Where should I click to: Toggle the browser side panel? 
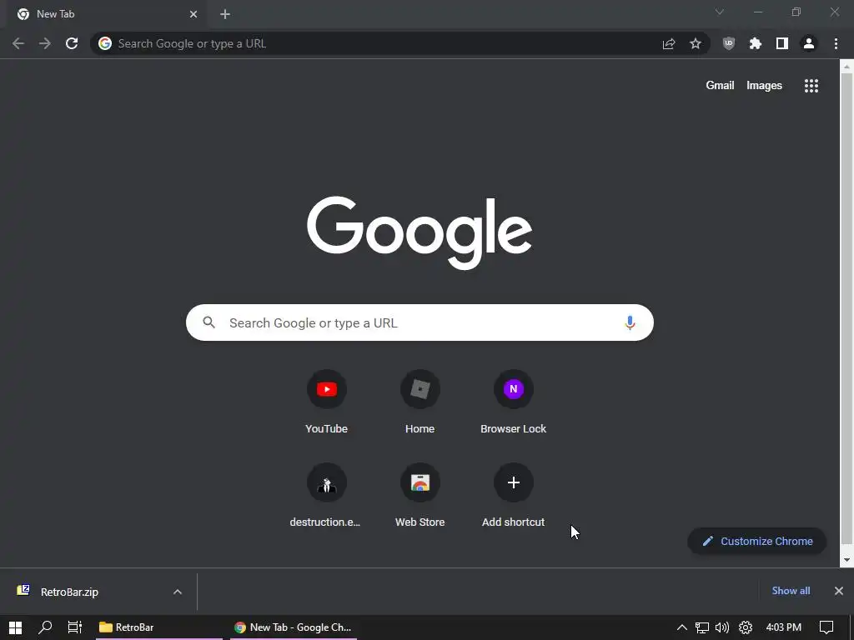[x=782, y=43]
